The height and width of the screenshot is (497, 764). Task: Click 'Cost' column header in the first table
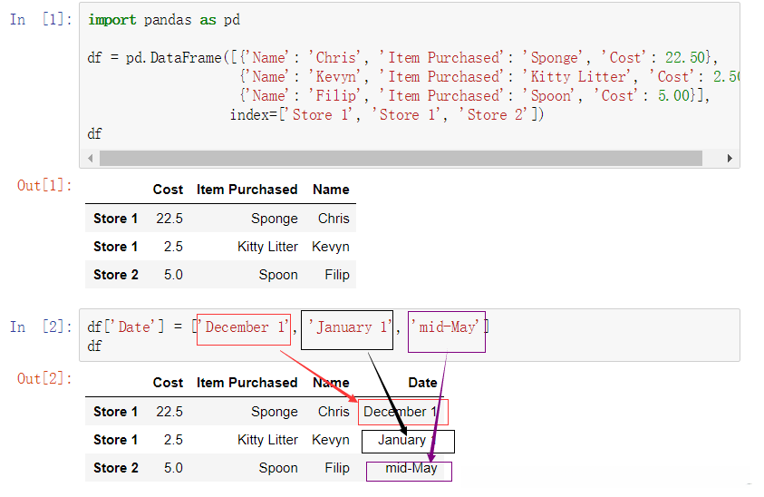[x=168, y=190]
